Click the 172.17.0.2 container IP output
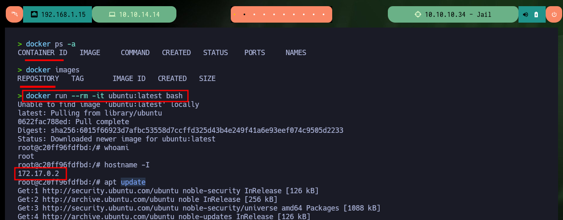563x220 pixels. coord(38,174)
